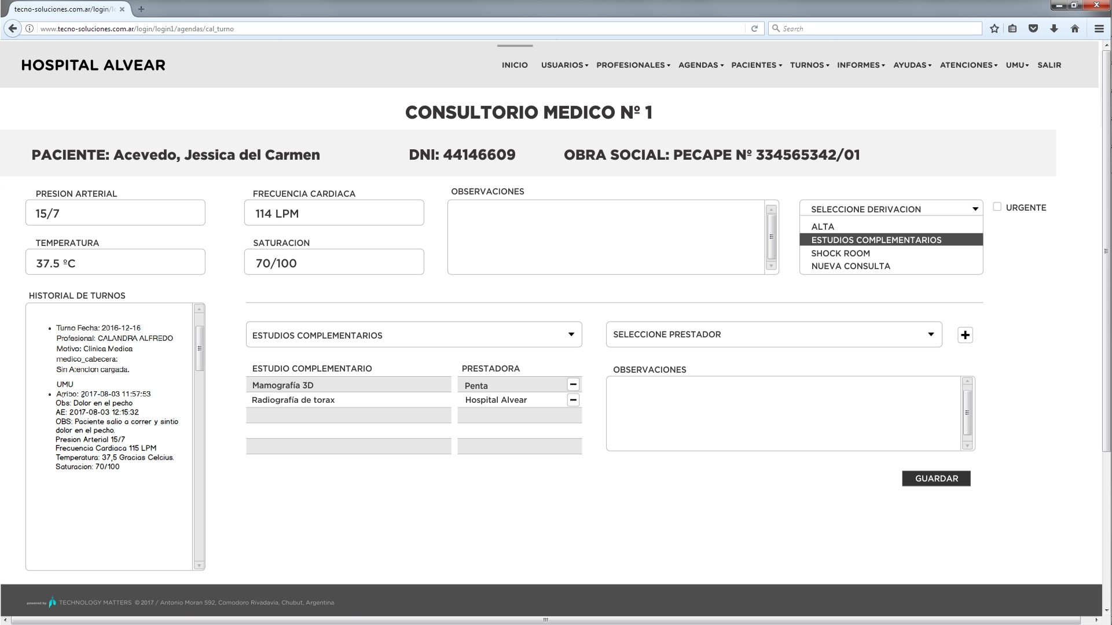Select the Mamografía 3D study row
1112x625 pixels.
click(348, 385)
